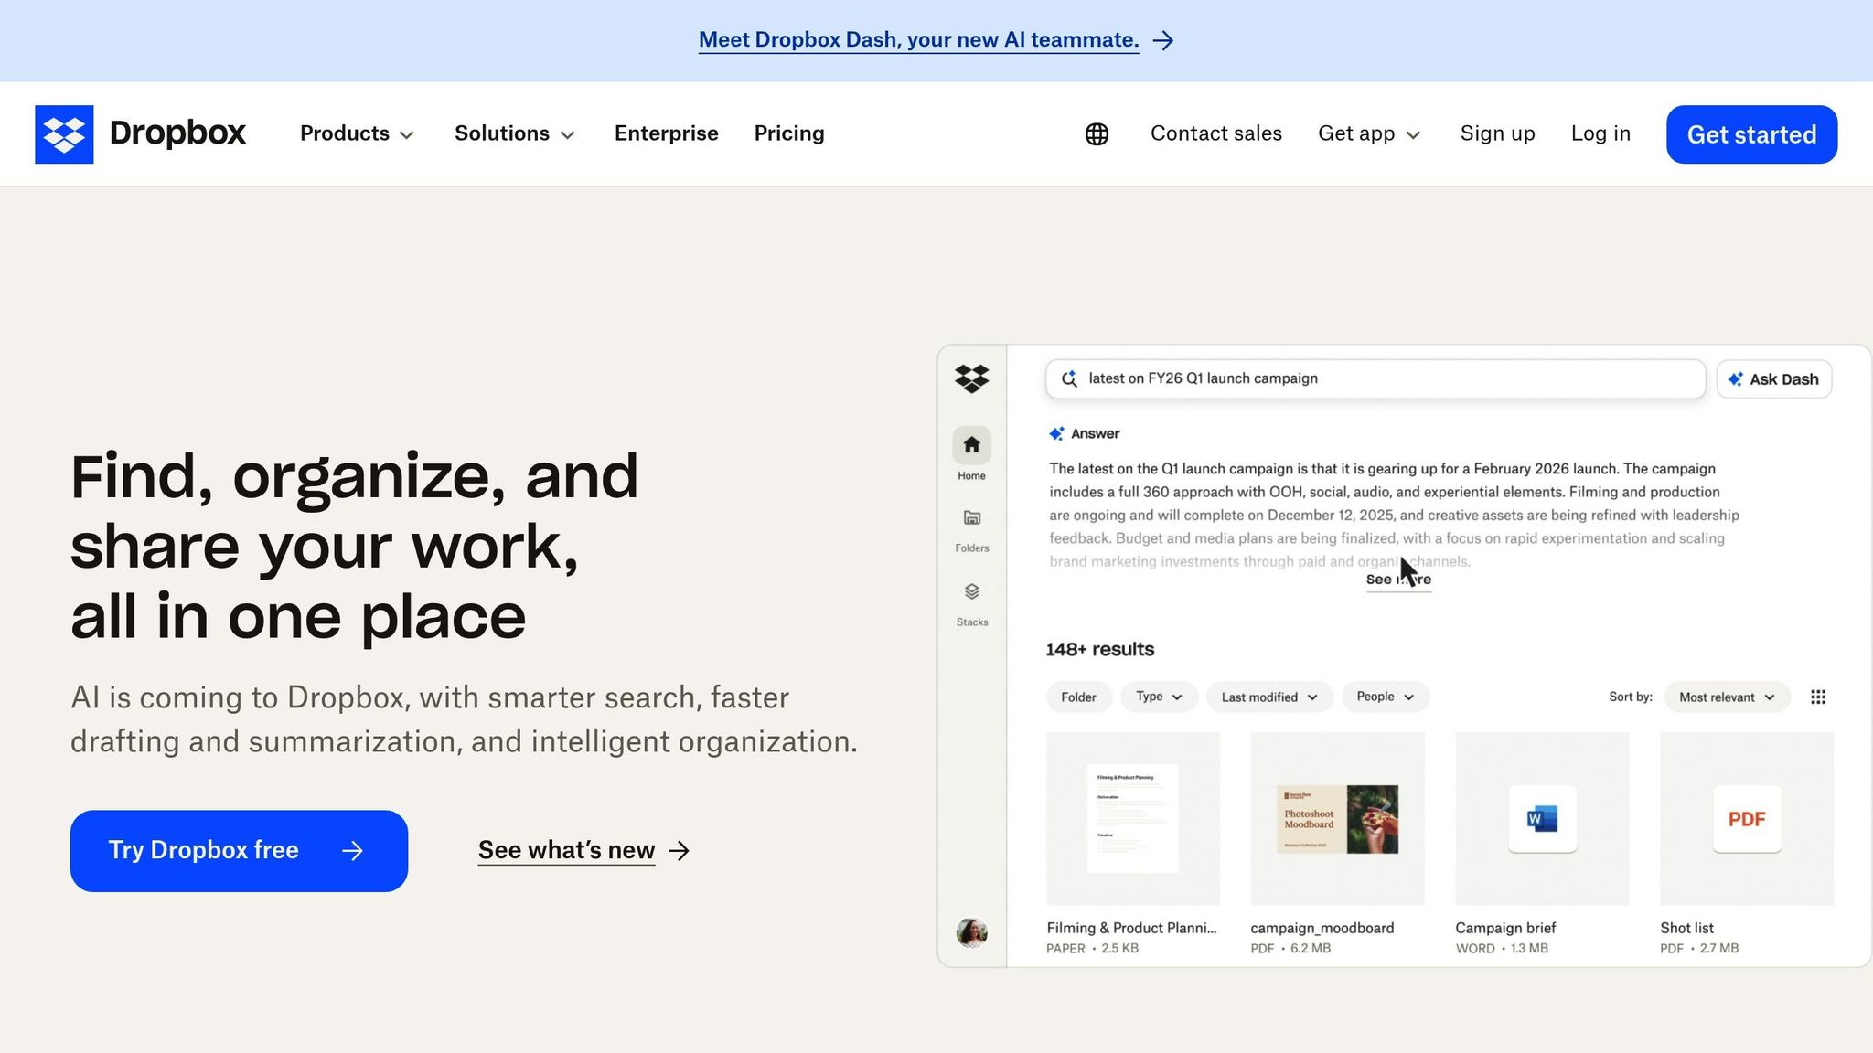Click See more to expand the Answer text
The image size is (1873, 1053).
[1398, 580]
